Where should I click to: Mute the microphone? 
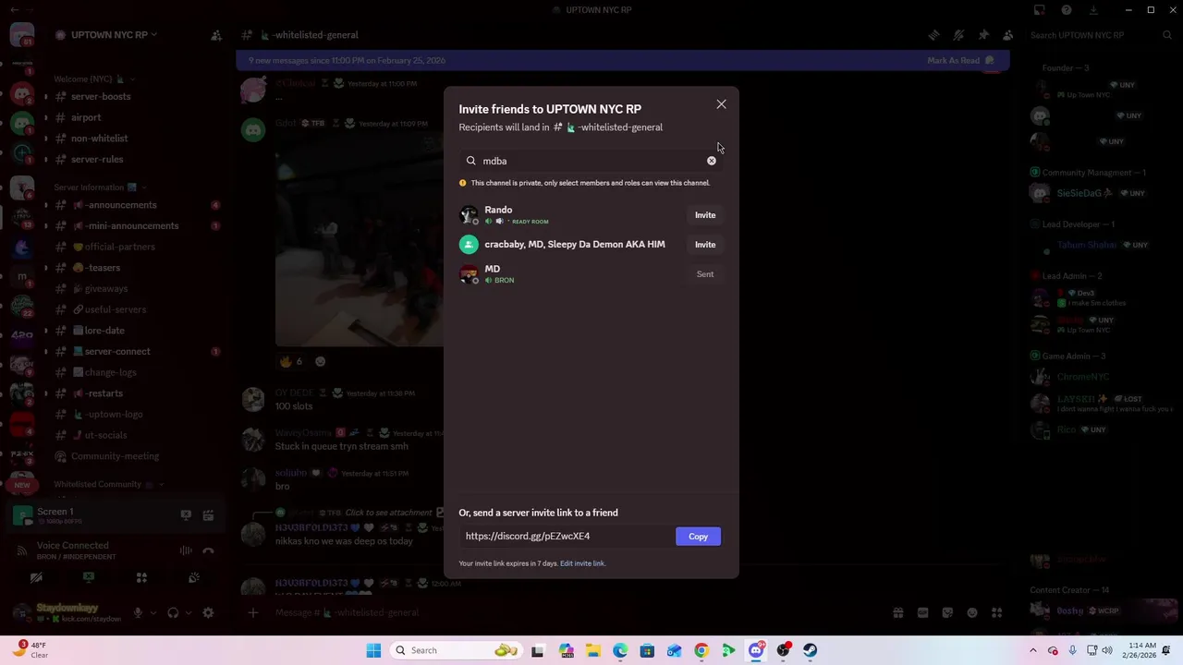138,612
